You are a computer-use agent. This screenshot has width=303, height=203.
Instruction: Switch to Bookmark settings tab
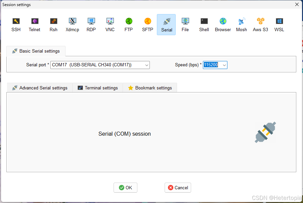[x=150, y=88]
